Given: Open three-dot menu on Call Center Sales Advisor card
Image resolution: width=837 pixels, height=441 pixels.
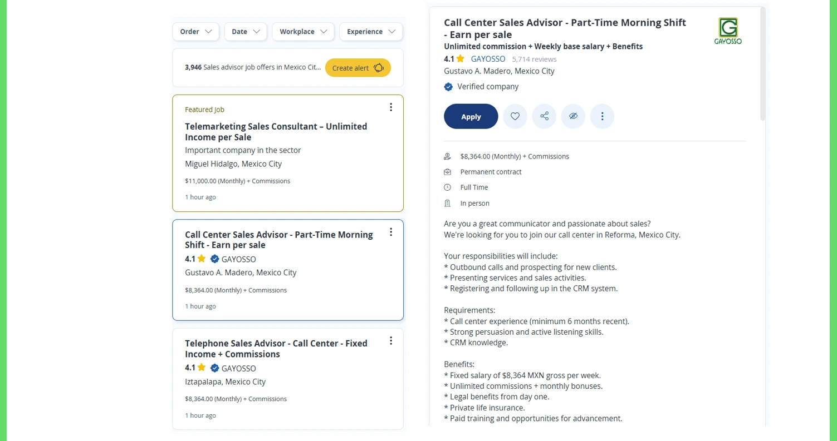Looking at the screenshot, I should click(x=391, y=232).
